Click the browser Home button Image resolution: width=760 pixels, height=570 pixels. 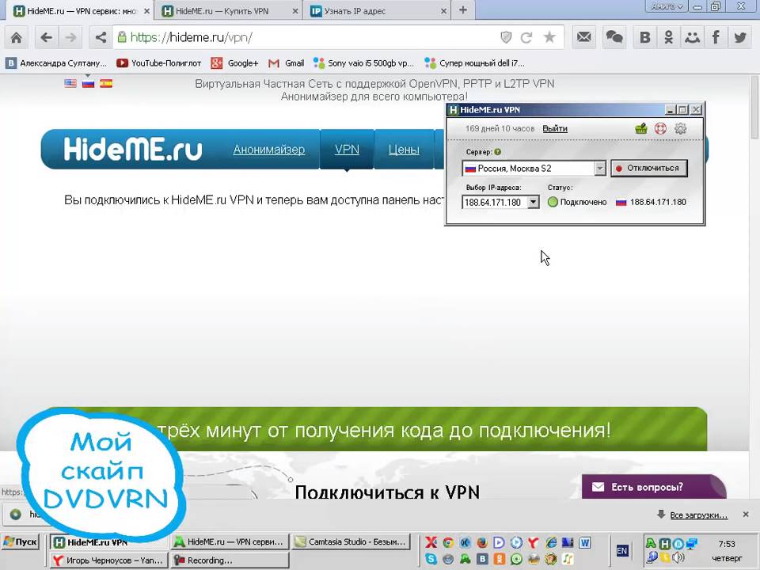click(16, 37)
